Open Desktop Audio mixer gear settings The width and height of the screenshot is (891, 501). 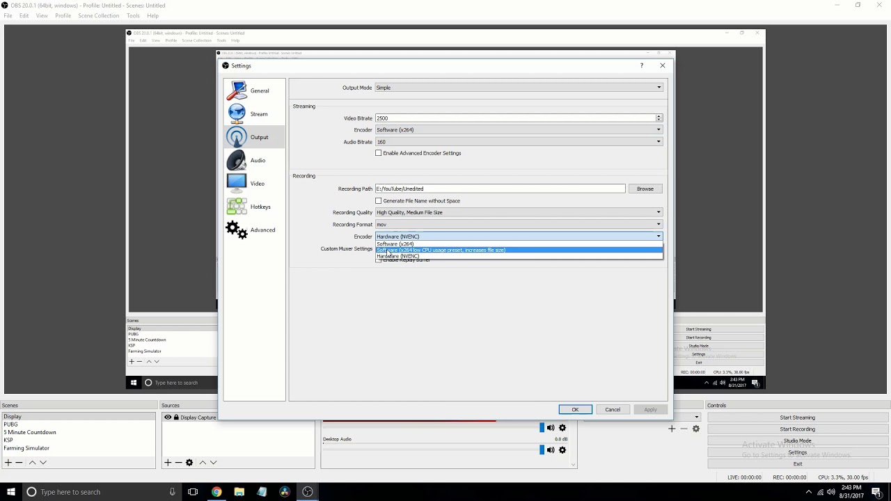tap(562, 450)
